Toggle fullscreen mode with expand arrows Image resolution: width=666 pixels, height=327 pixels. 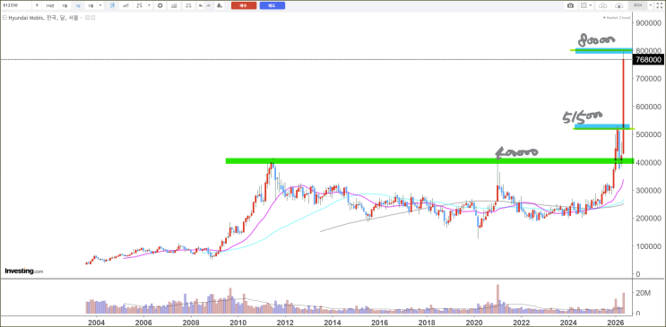click(x=659, y=5)
